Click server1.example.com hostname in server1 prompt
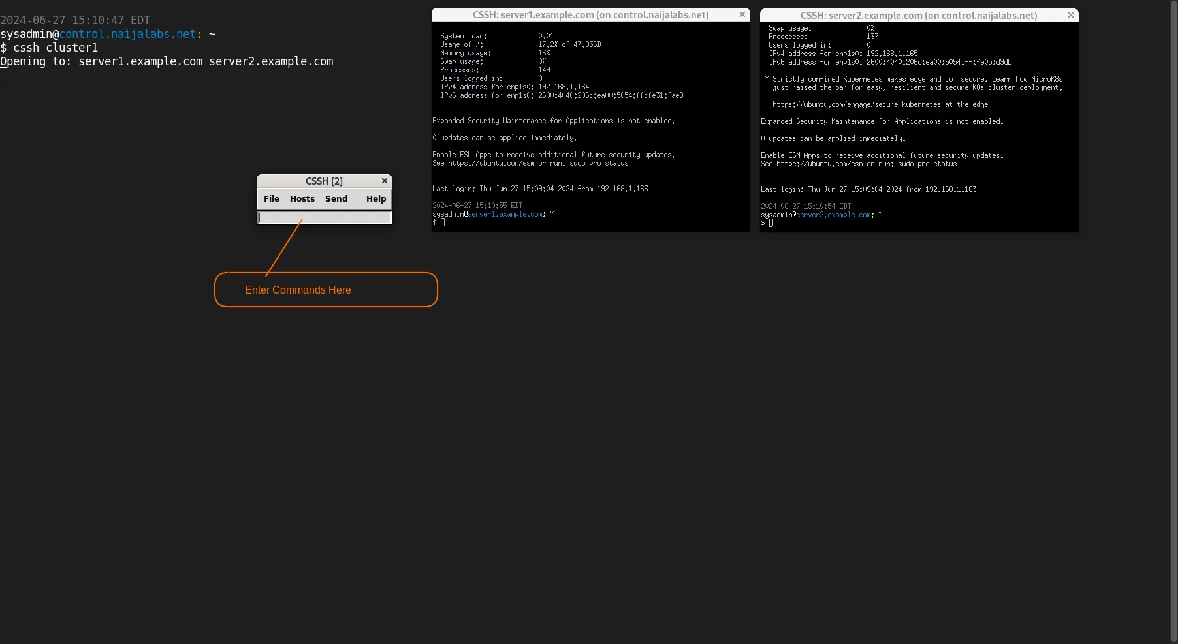 [x=505, y=214]
